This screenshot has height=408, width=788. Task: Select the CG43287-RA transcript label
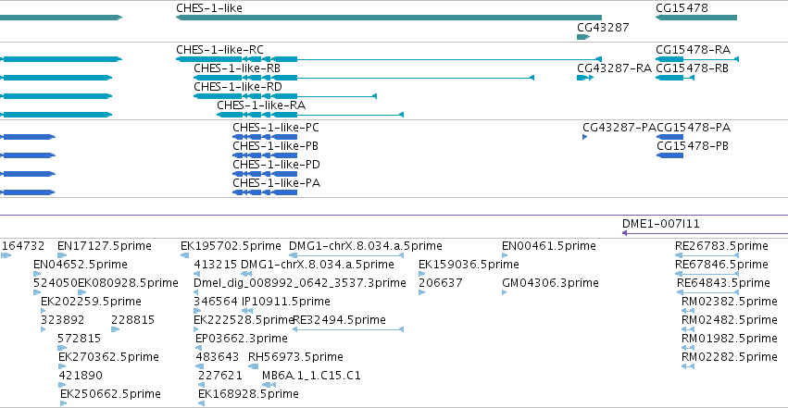coord(614,68)
